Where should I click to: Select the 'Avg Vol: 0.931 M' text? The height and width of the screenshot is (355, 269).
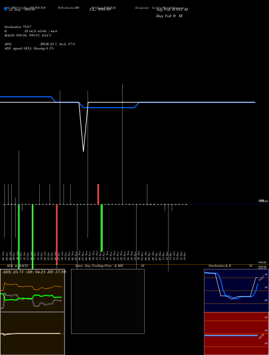(x=172, y=10)
